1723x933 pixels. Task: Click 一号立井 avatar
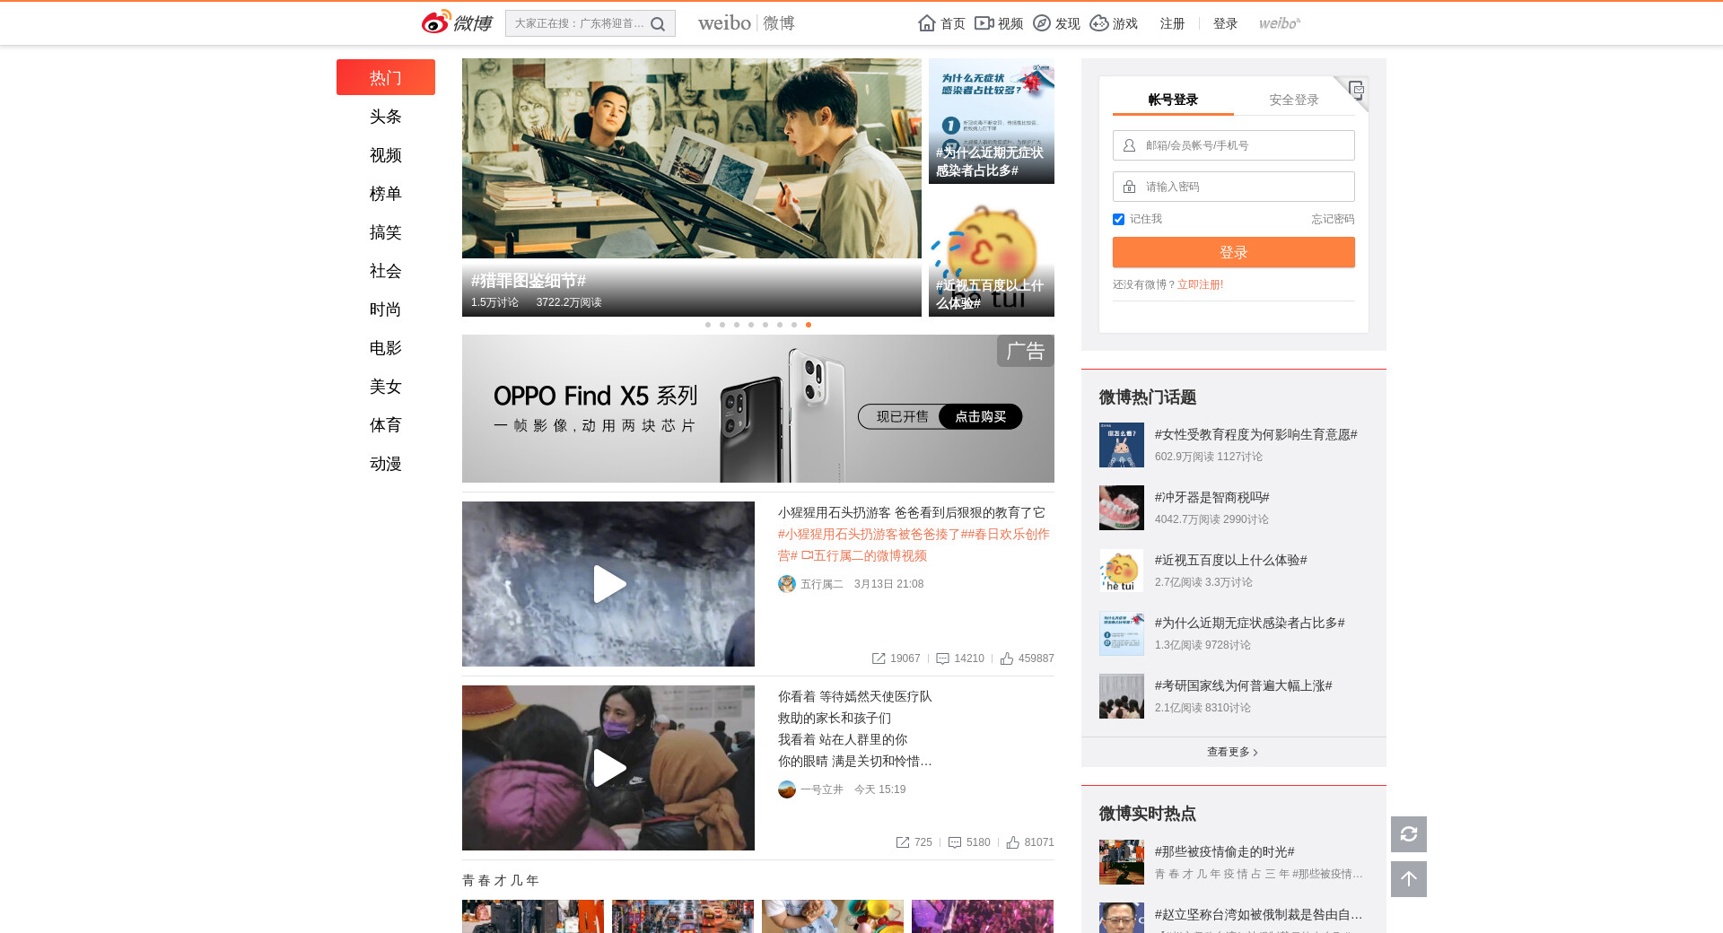tap(787, 789)
